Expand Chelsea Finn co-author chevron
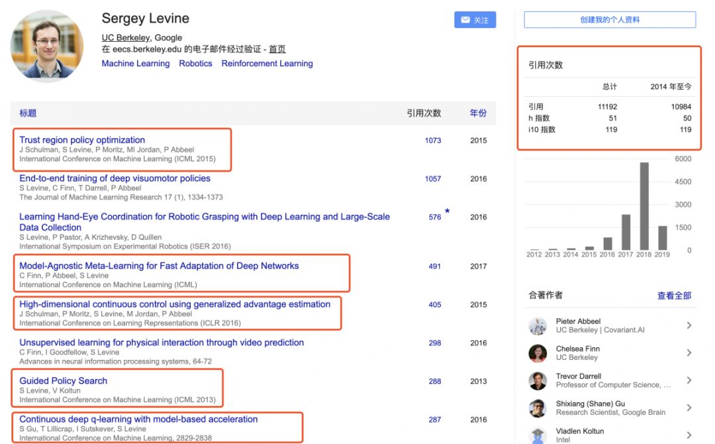 point(689,353)
